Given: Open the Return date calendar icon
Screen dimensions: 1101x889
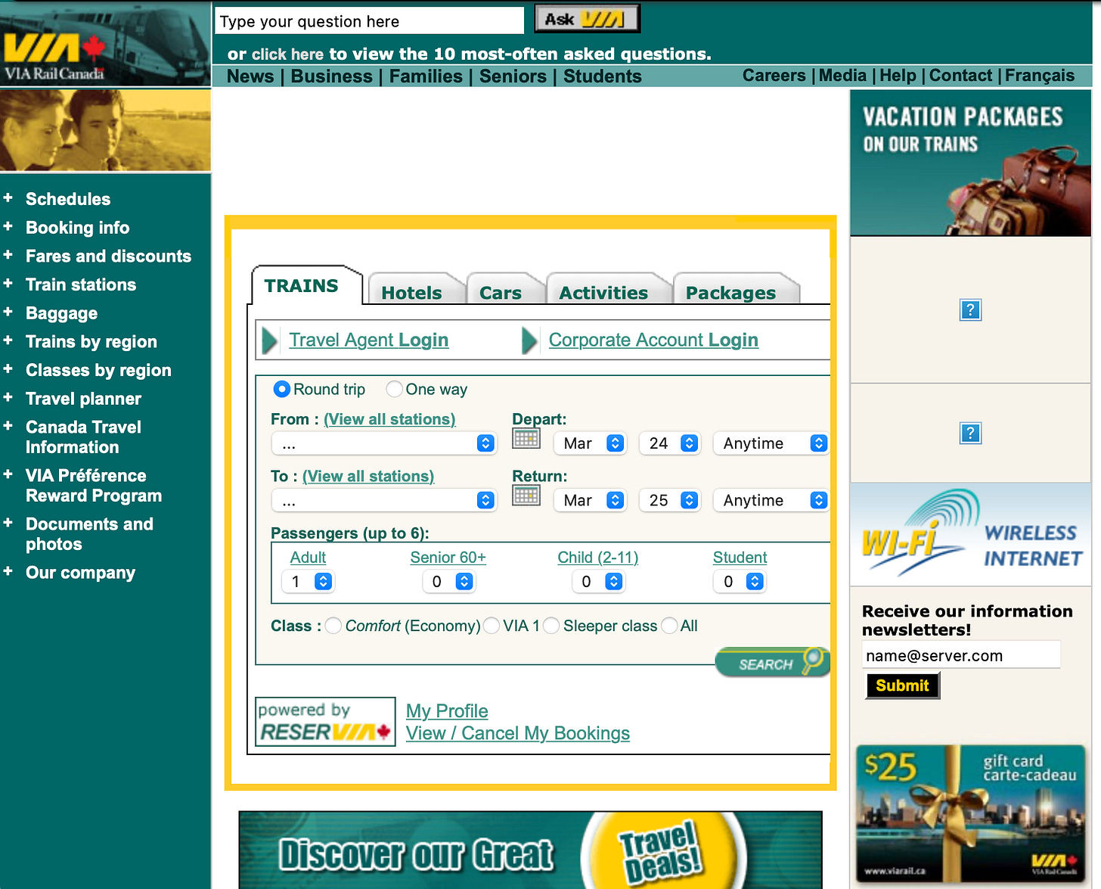Looking at the screenshot, I should coord(526,496).
